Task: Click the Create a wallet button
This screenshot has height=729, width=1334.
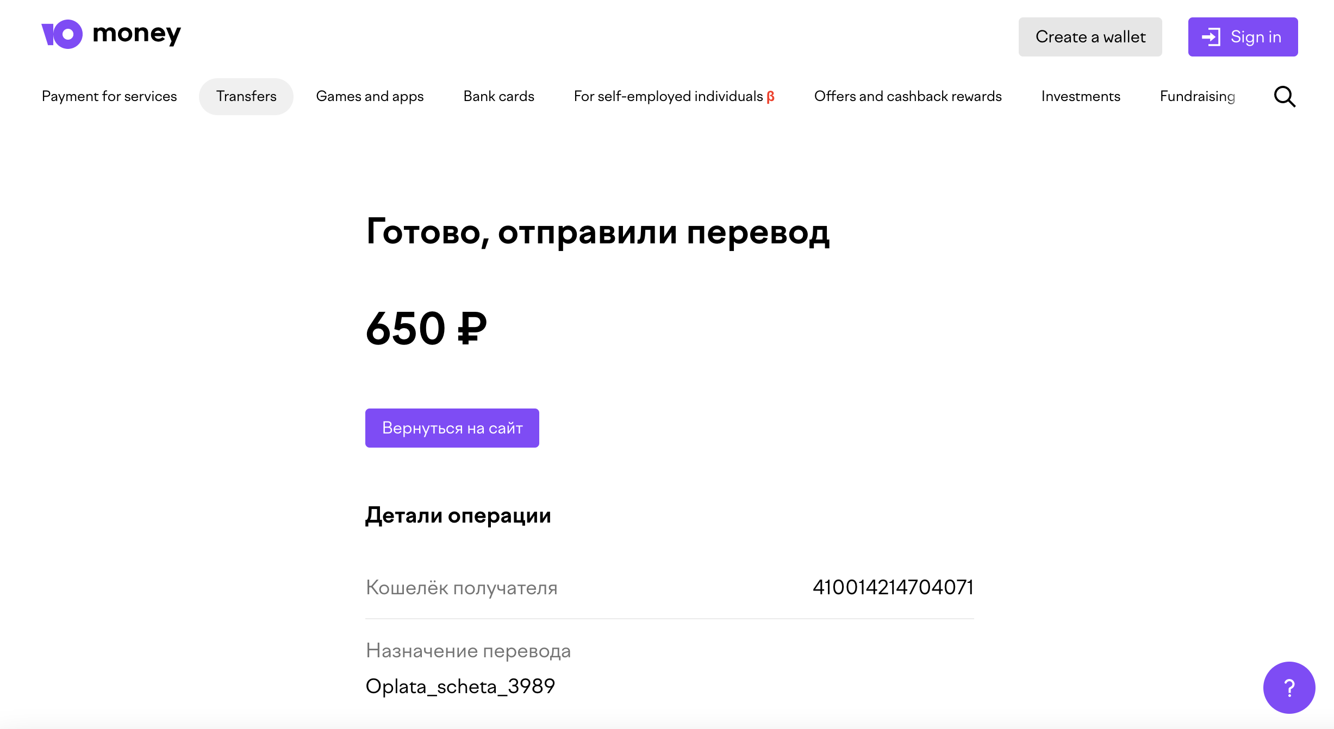Action: (1090, 37)
